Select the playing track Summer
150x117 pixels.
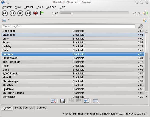coord(73,54)
